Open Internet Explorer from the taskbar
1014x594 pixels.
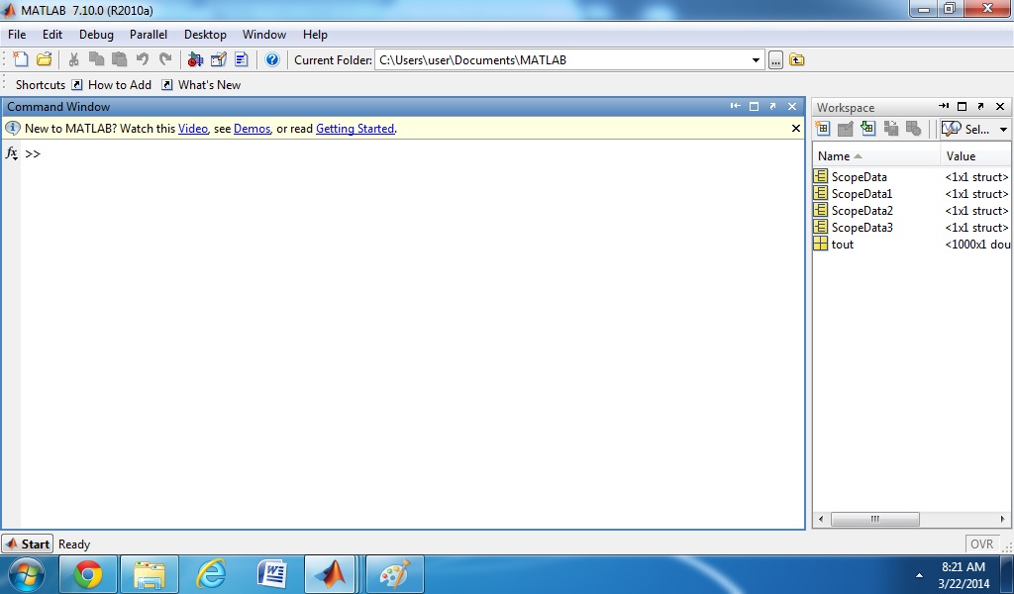[x=211, y=573]
